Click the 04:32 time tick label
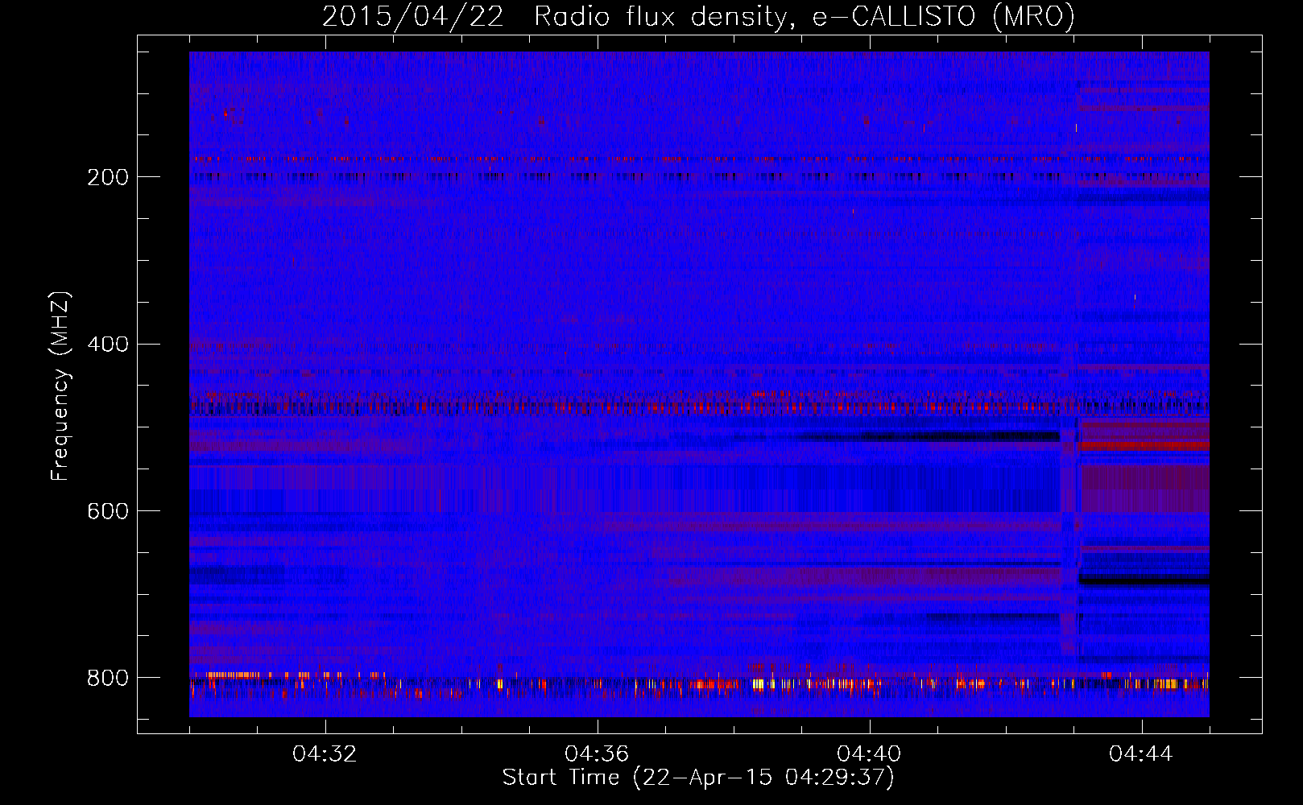 tap(325, 754)
